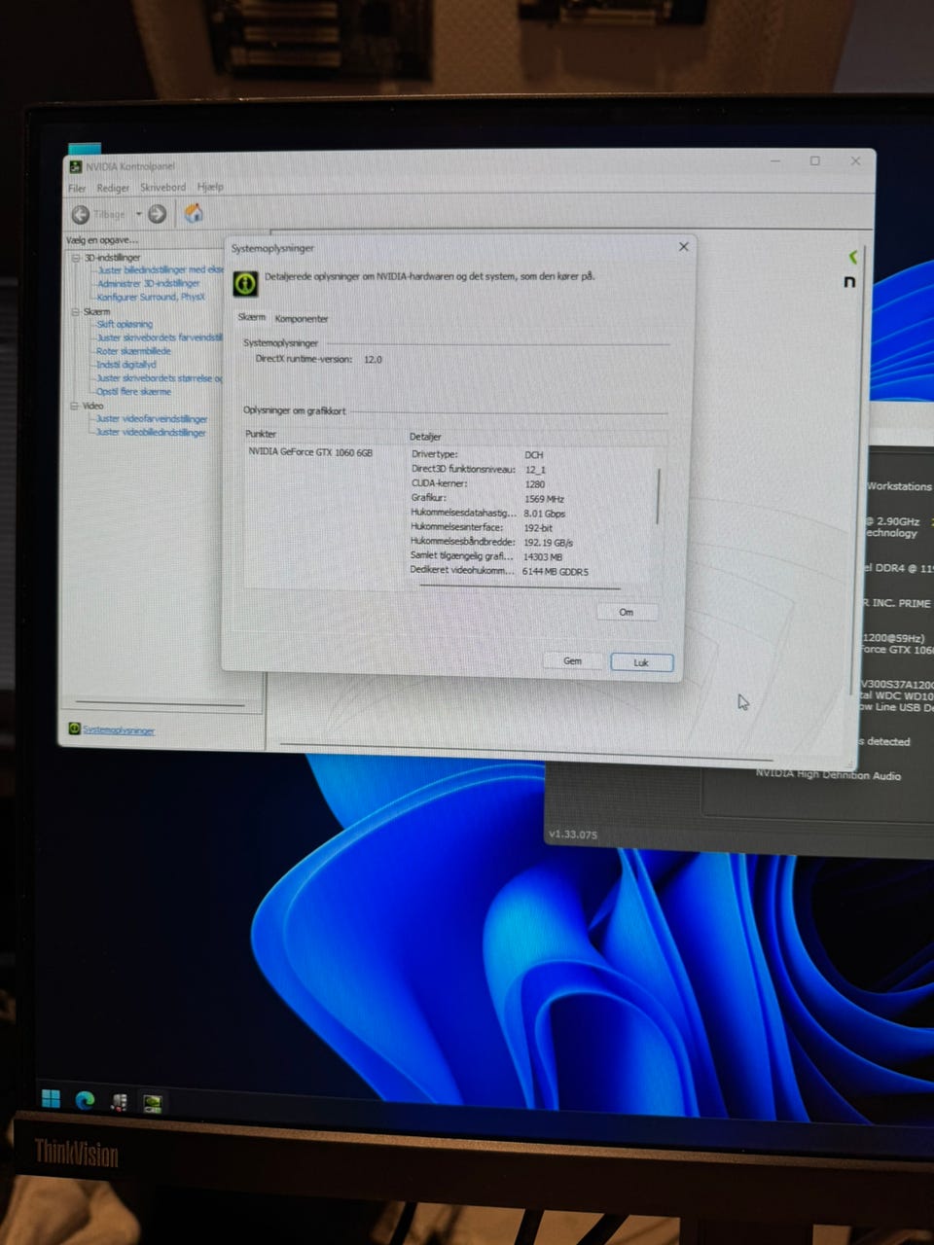Select Roter skærmbillede
934x1245 pixels.
(x=132, y=351)
